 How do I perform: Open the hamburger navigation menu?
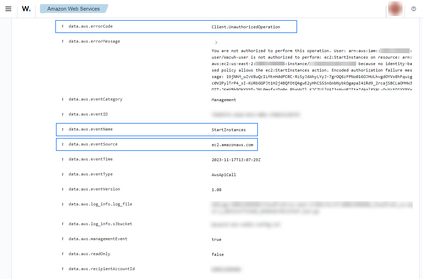click(9, 9)
